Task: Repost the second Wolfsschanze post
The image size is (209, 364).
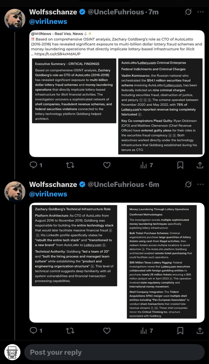Action: pyautogui.click(x=70, y=331)
